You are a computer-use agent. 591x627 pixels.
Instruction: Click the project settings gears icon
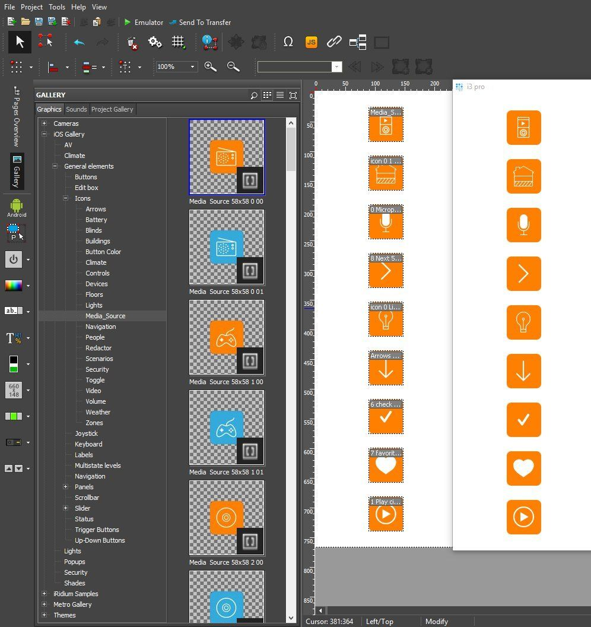155,42
